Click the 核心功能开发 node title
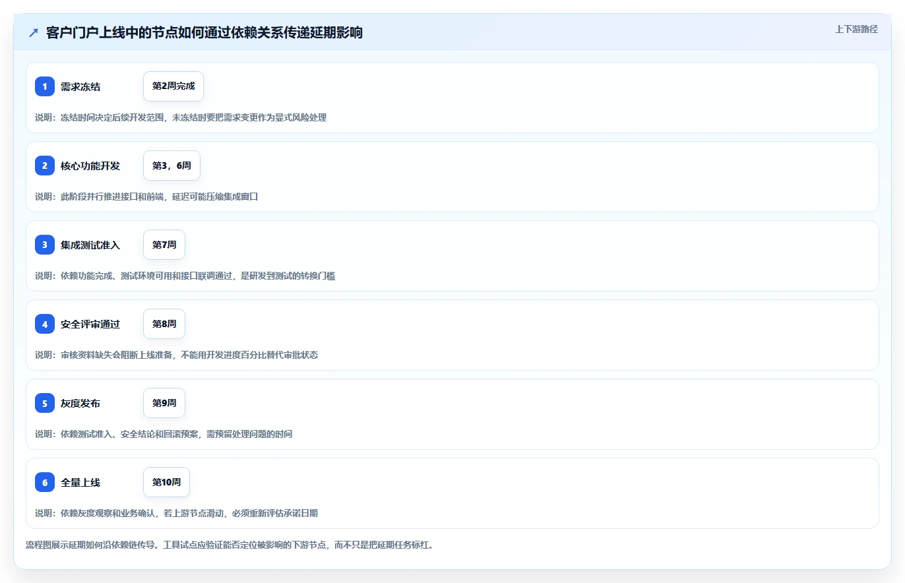905x583 pixels. pos(90,166)
